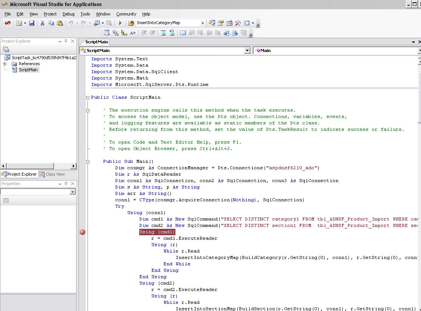Click the Toggle bookmark icon
This screenshot has height=311, width=421.
[183, 33]
